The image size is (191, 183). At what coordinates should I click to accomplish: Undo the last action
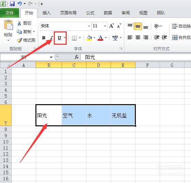pos(20,3)
